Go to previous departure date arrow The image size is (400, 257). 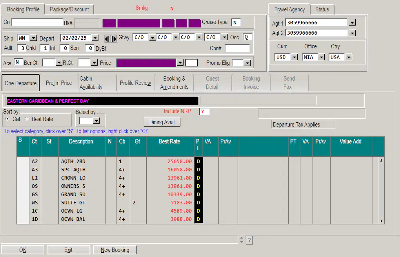click(x=107, y=39)
